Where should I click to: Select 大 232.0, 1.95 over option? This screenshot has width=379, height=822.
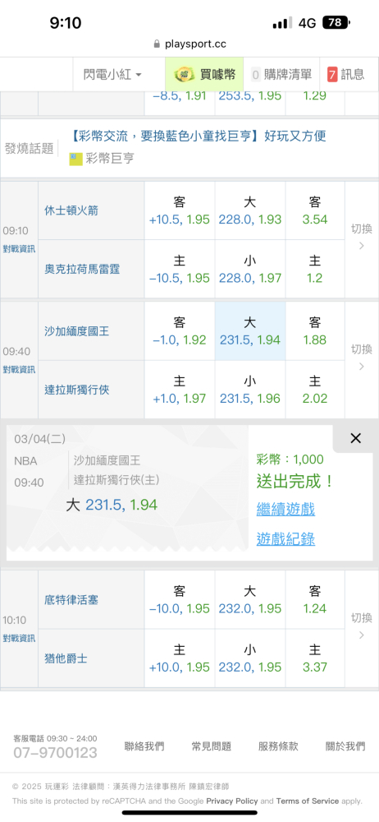249,600
